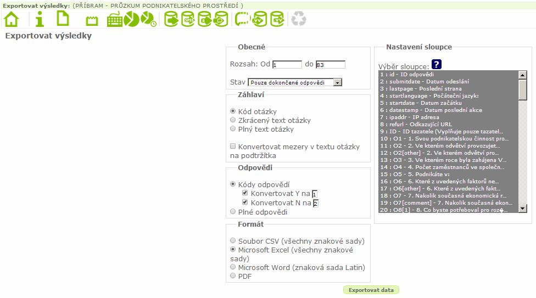
Task: Choose Kódy odpovědí answer option
Action: click(x=233, y=184)
